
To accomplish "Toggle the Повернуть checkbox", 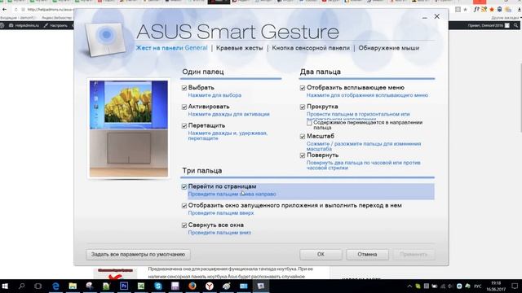I will click(x=303, y=155).
